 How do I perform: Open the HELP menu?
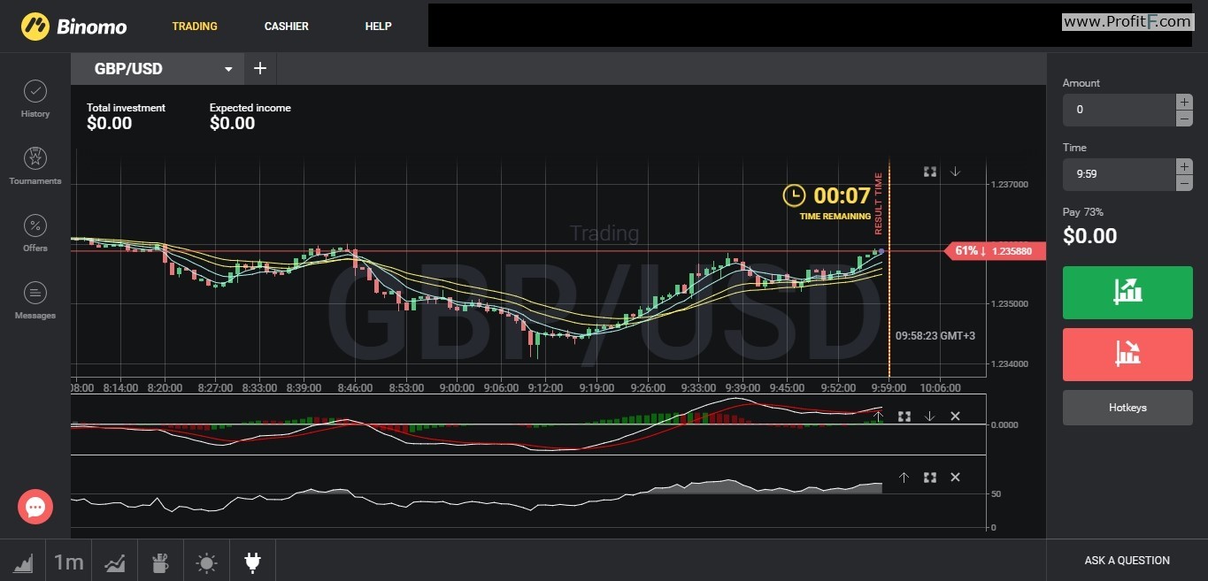[378, 27]
